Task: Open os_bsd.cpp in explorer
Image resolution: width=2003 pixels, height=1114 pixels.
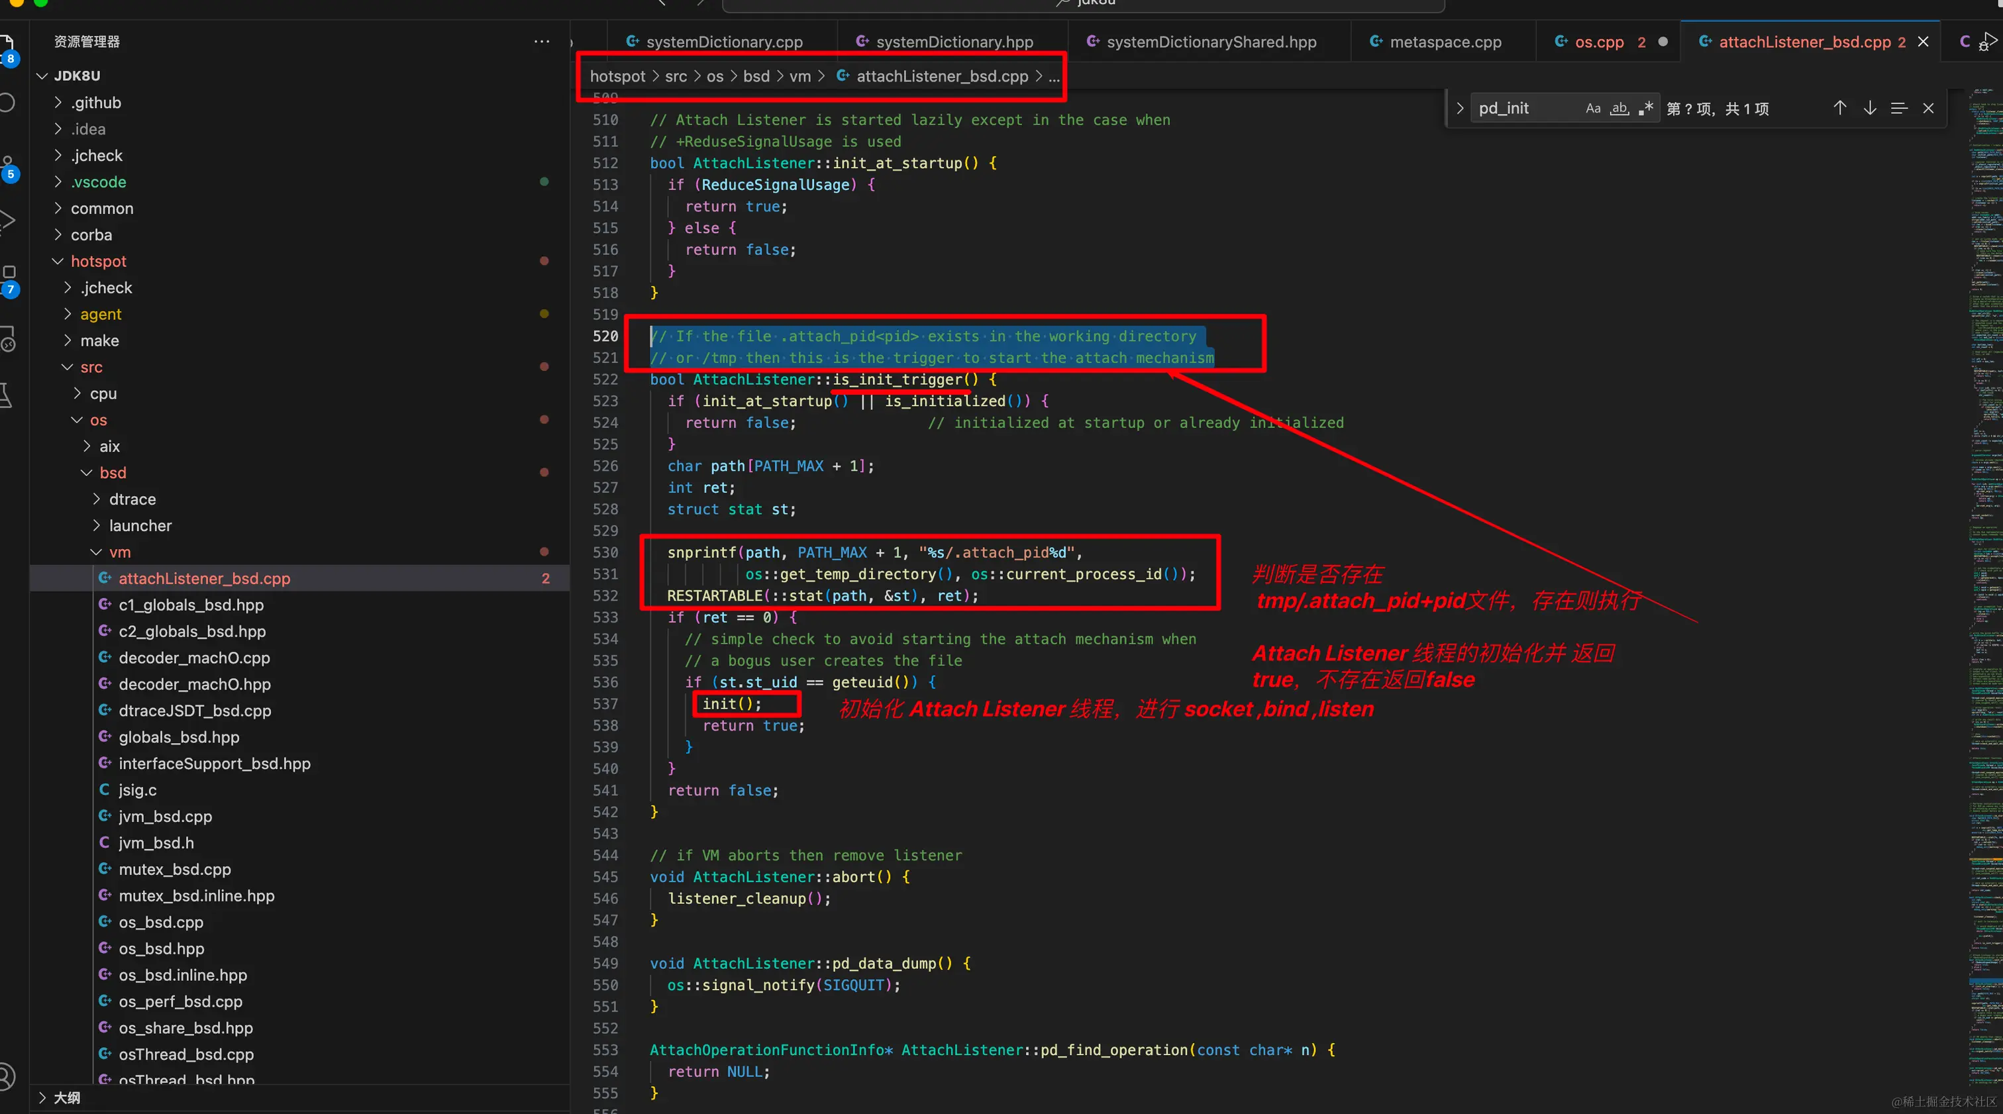Action: click(x=161, y=922)
